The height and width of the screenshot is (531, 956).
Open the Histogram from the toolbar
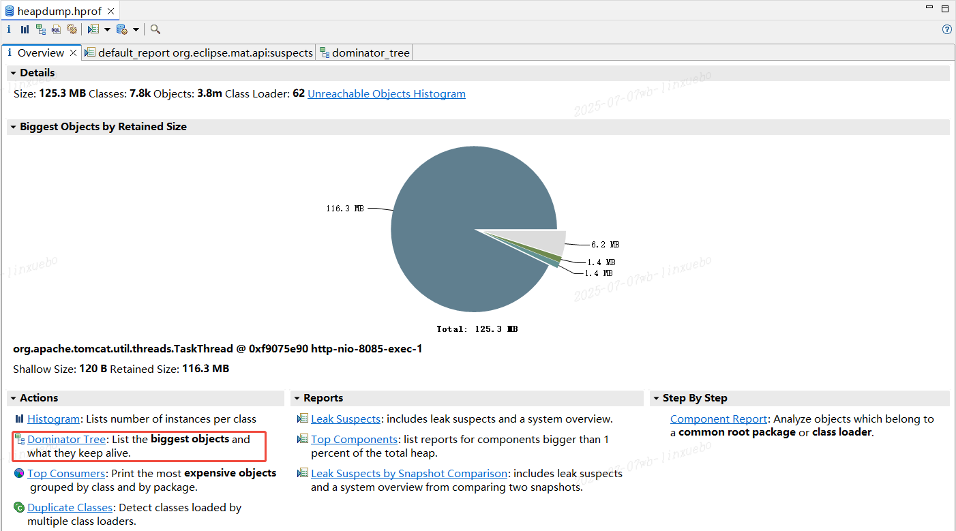(x=25, y=29)
